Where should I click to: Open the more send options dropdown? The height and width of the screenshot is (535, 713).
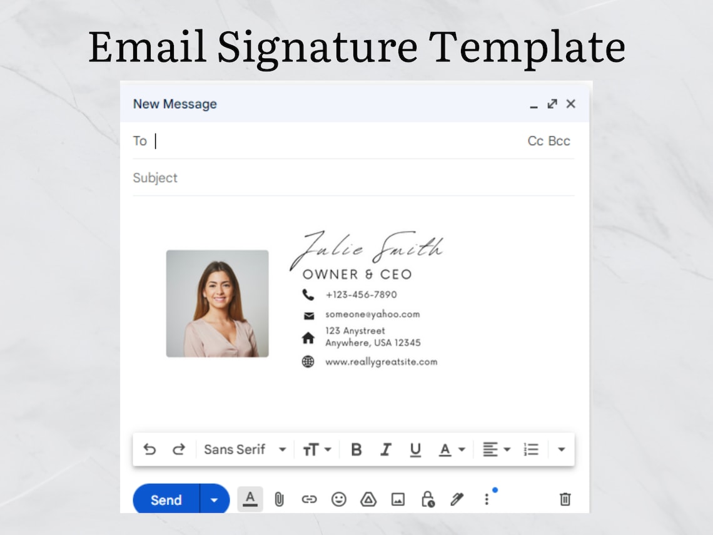point(213,499)
